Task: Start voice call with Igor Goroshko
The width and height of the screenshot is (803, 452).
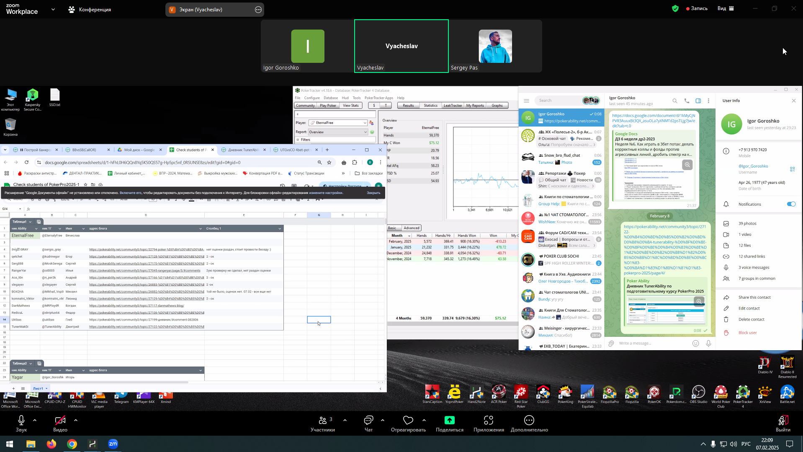Action: click(x=687, y=101)
